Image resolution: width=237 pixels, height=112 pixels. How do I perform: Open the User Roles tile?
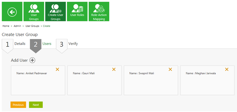(x=77, y=11)
